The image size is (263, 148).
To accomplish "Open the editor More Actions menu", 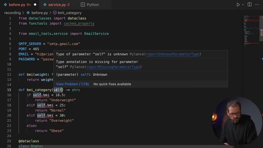I will click(257, 5).
